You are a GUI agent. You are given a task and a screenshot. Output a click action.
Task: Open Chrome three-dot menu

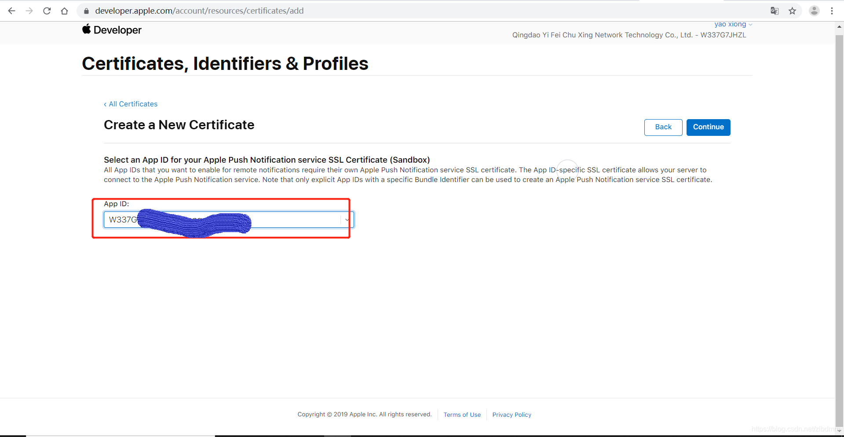click(x=832, y=11)
